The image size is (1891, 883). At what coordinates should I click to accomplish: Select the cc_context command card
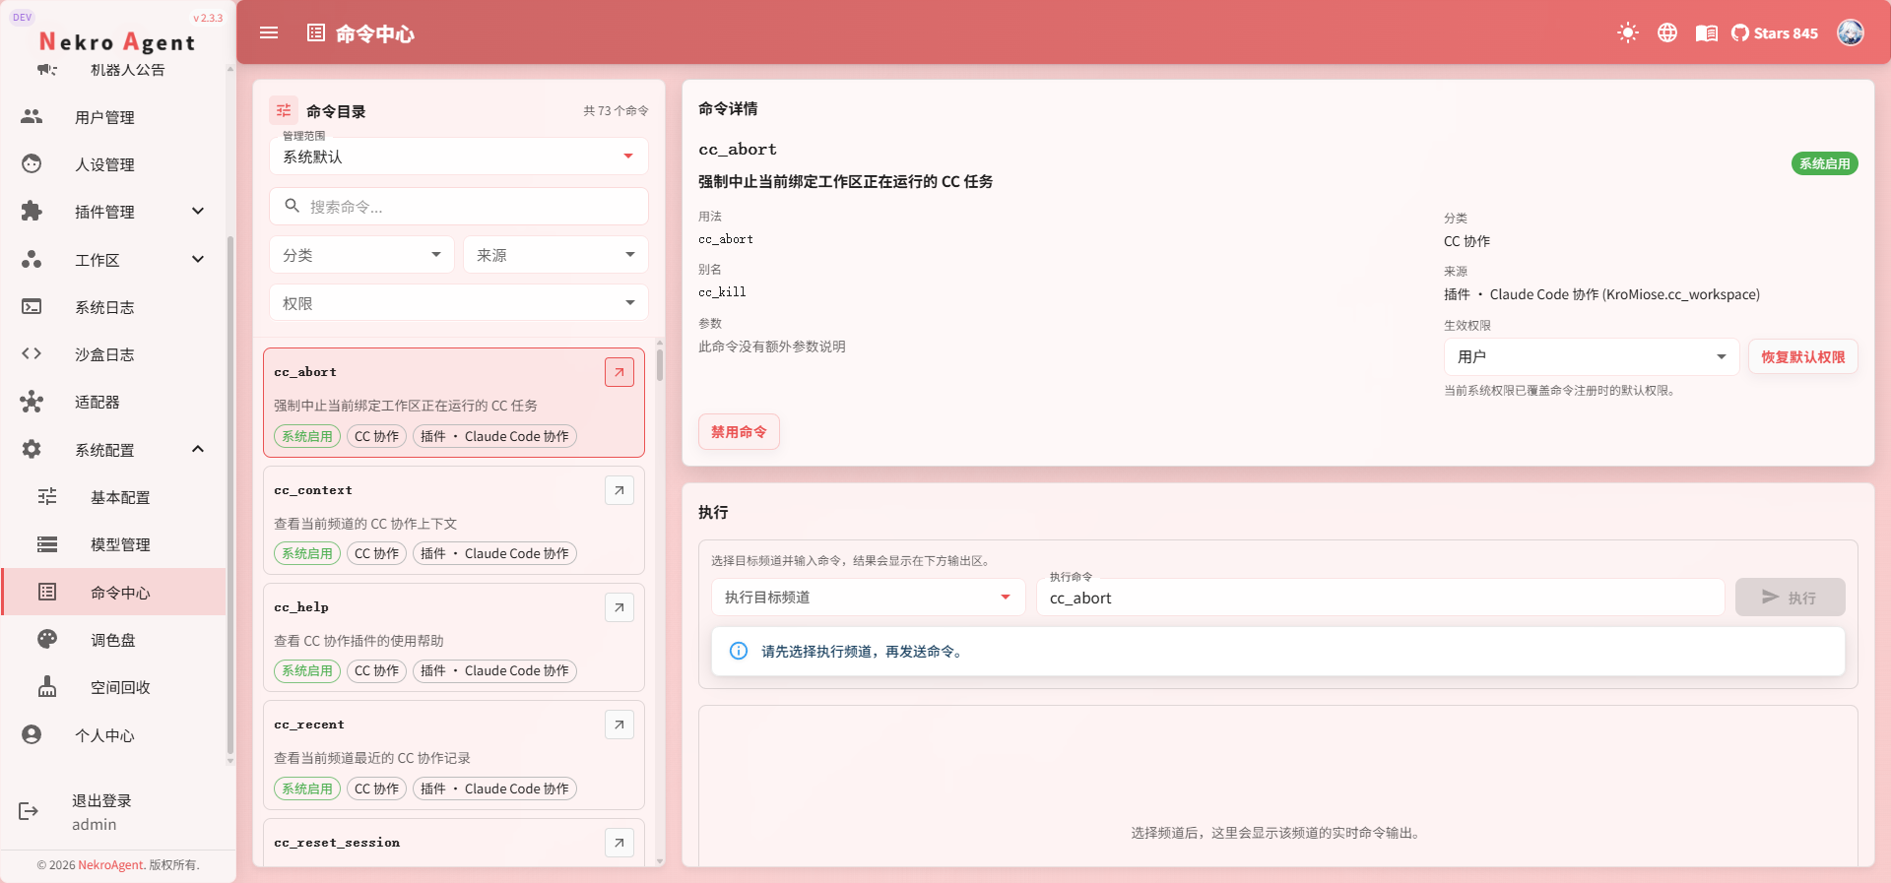(454, 521)
